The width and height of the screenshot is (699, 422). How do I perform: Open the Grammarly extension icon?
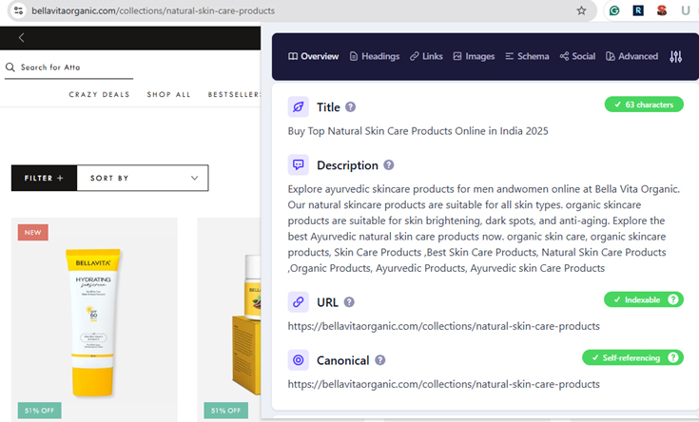[x=614, y=10]
